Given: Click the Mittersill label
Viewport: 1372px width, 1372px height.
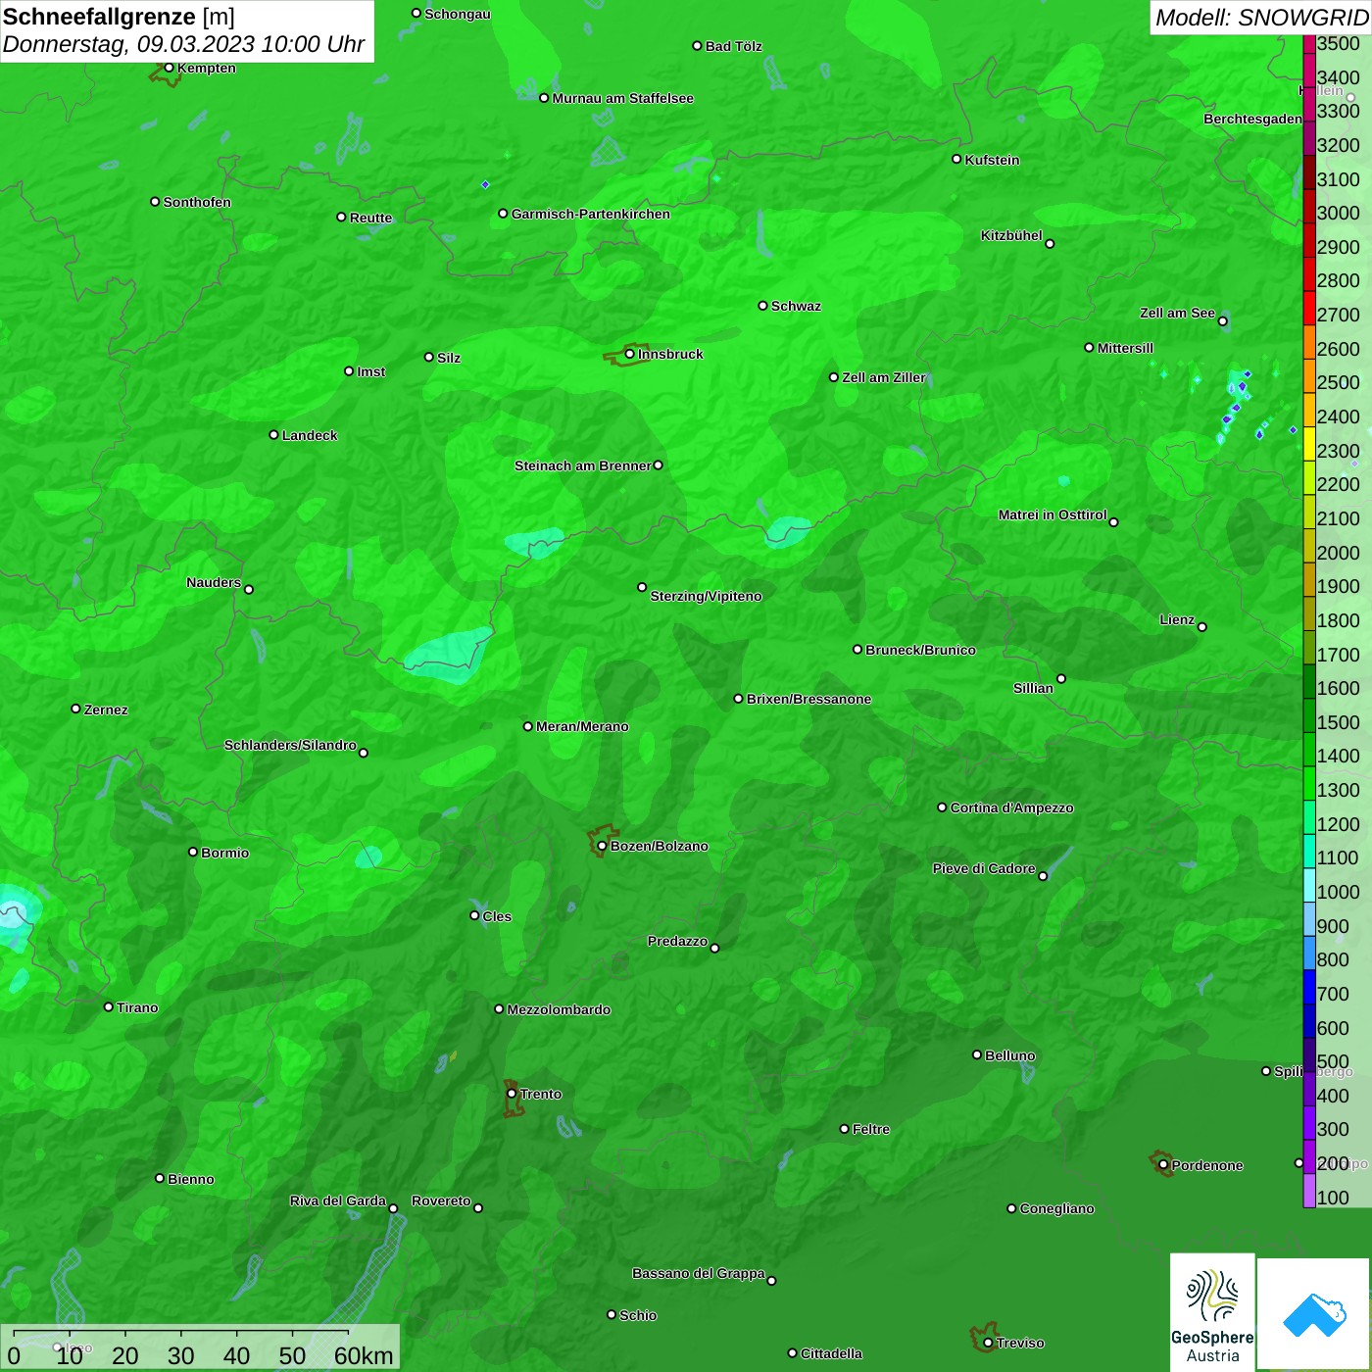Looking at the screenshot, I should point(1126,348).
